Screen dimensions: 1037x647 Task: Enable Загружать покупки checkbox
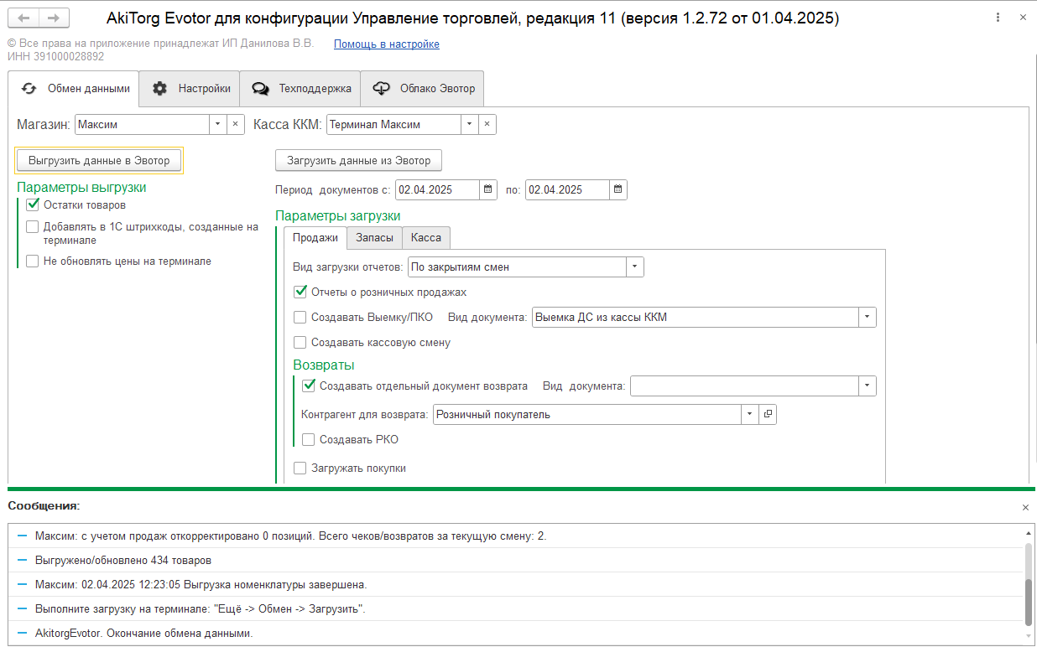click(300, 468)
